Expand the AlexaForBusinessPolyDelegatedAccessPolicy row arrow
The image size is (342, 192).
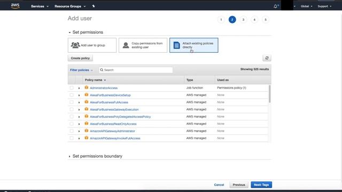(x=79, y=117)
